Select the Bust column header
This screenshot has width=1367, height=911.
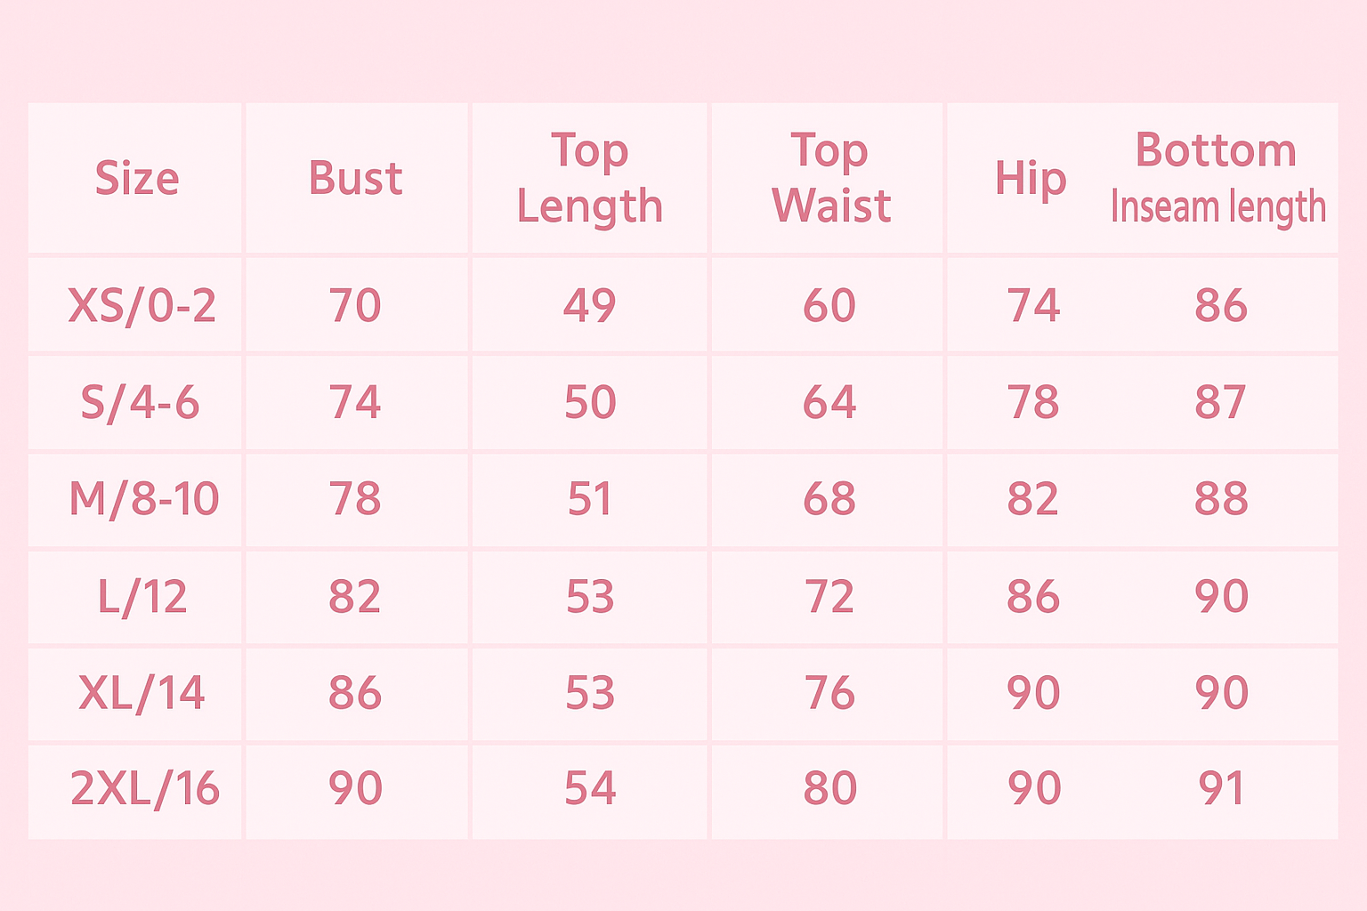[x=355, y=179]
